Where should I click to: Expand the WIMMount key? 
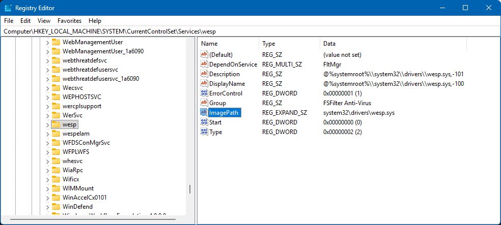47,188
